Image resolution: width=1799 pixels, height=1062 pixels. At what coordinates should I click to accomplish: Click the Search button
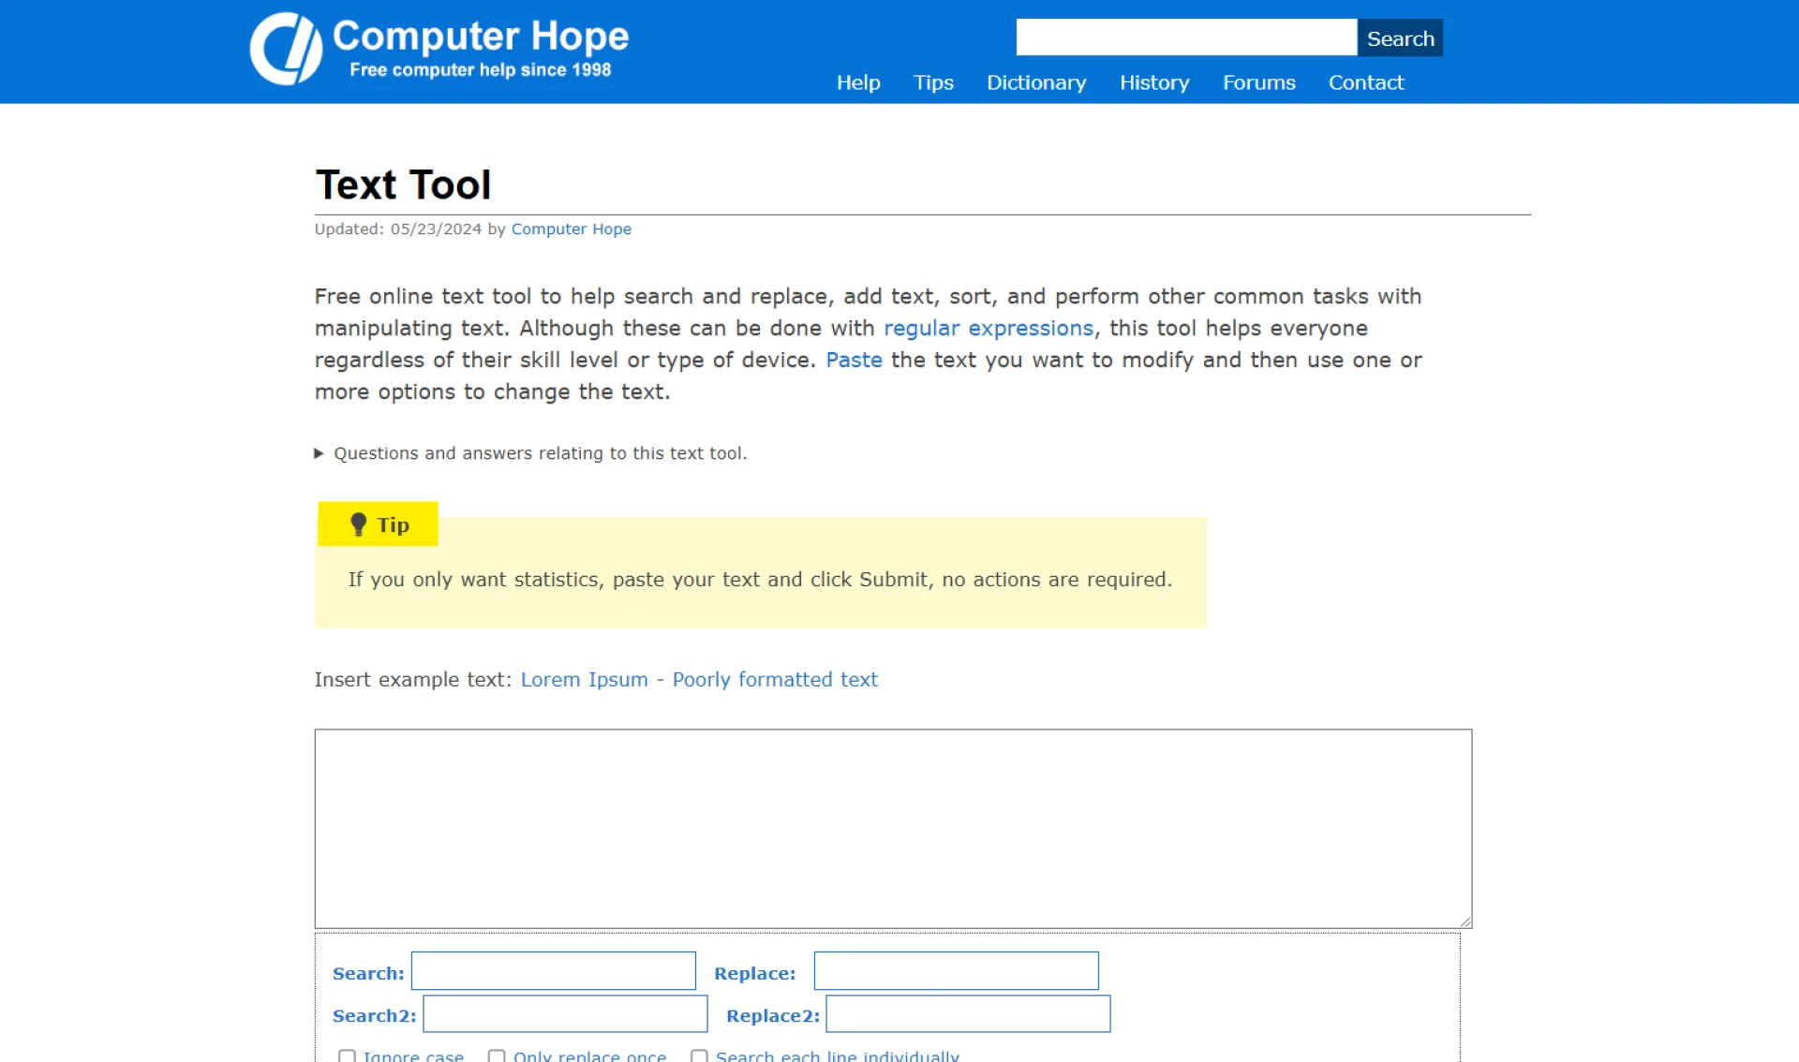pyautogui.click(x=1400, y=37)
